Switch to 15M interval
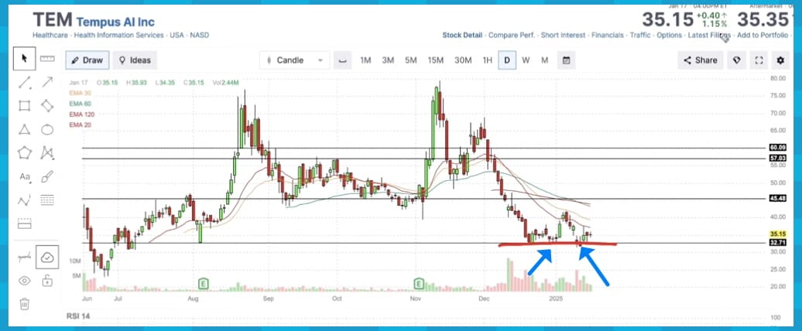802x331 pixels. pos(435,60)
